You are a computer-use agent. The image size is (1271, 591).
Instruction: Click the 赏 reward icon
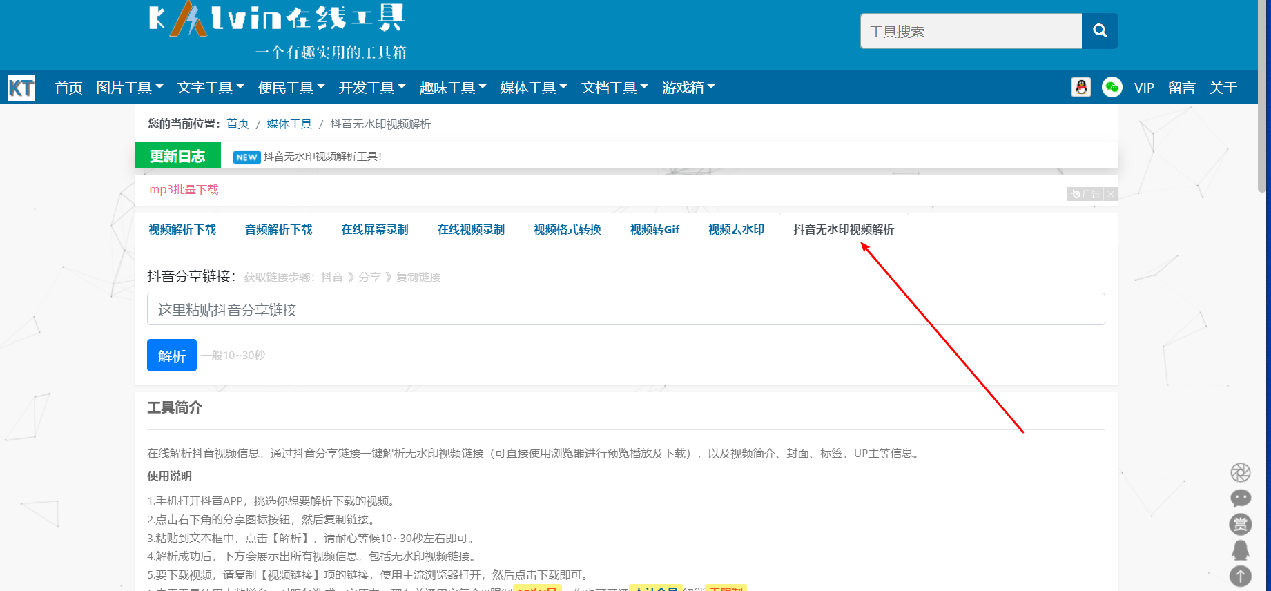[1240, 525]
